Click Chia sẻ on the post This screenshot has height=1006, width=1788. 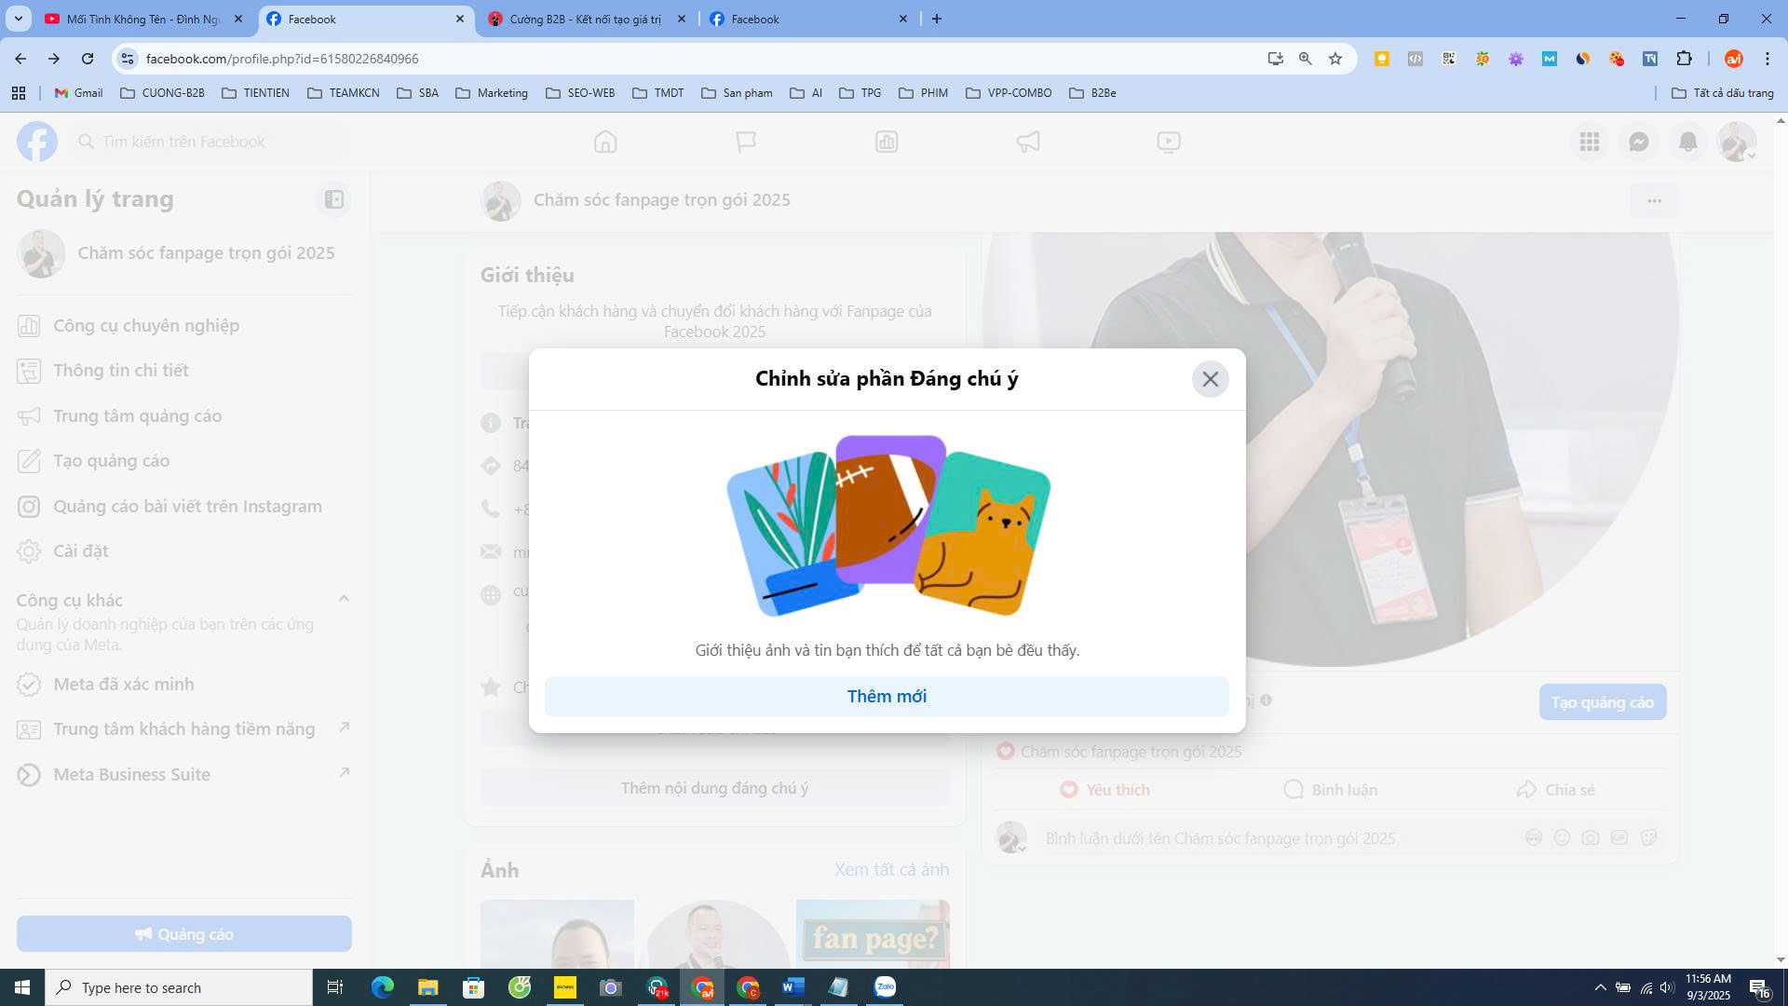[x=1555, y=790]
